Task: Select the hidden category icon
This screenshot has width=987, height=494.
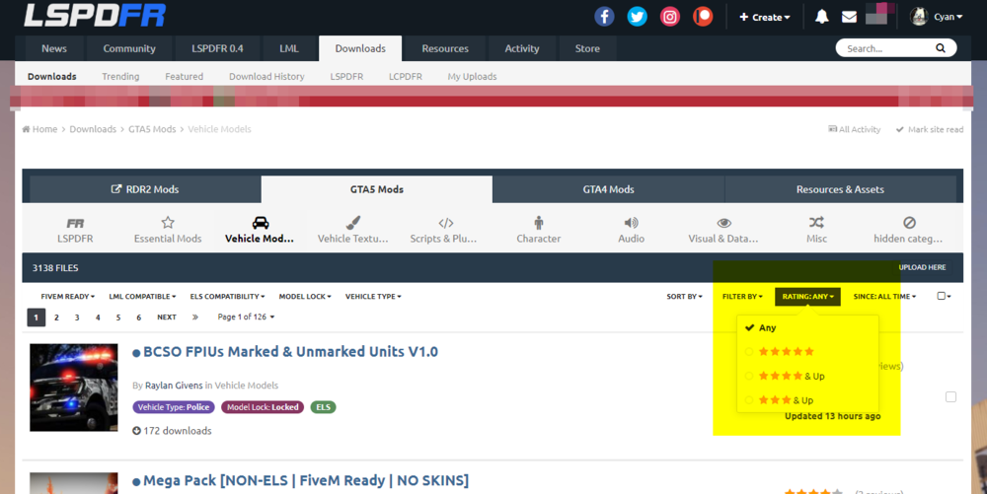Action: click(x=908, y=230)
